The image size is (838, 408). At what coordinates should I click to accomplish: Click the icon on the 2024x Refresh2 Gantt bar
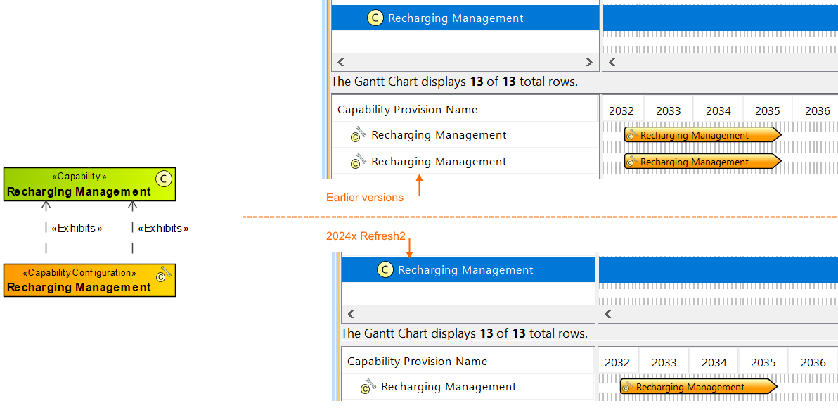pyautogui.click(x=626, y=387)
